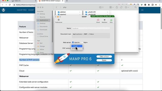The height and width of the screenshot is (91, 162).
Task: Click Chrome forward arrow
Action: [6, 5]
